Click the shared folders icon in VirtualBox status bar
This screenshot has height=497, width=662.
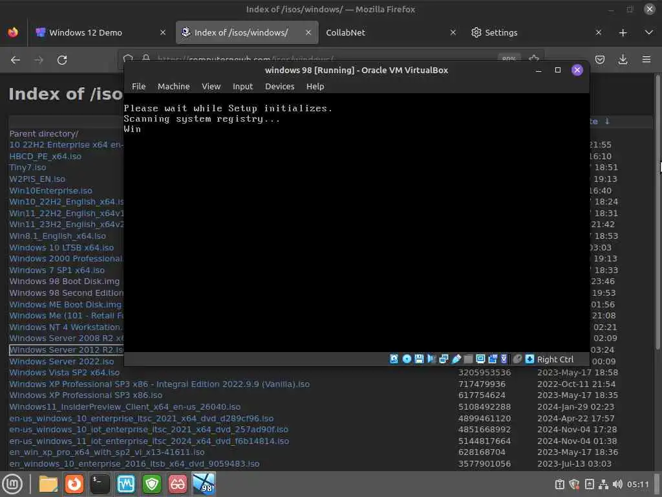468,359
